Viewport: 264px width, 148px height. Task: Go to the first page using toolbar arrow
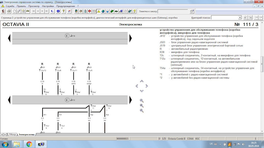pos(34,12)
